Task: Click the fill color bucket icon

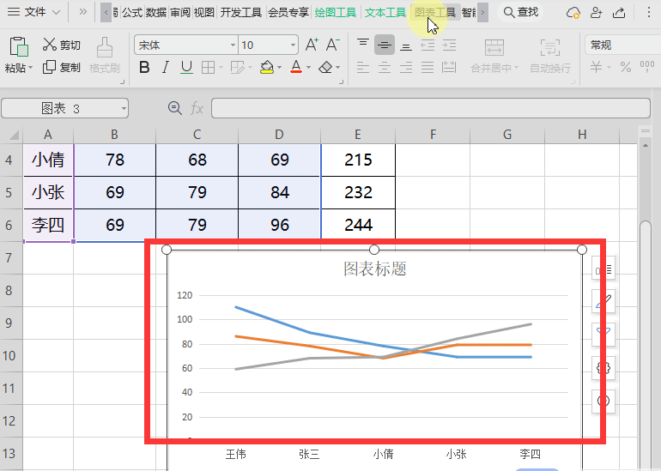Action: [x=267, y=67]
